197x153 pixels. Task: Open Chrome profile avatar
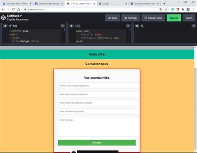click(x=188, y=10)
